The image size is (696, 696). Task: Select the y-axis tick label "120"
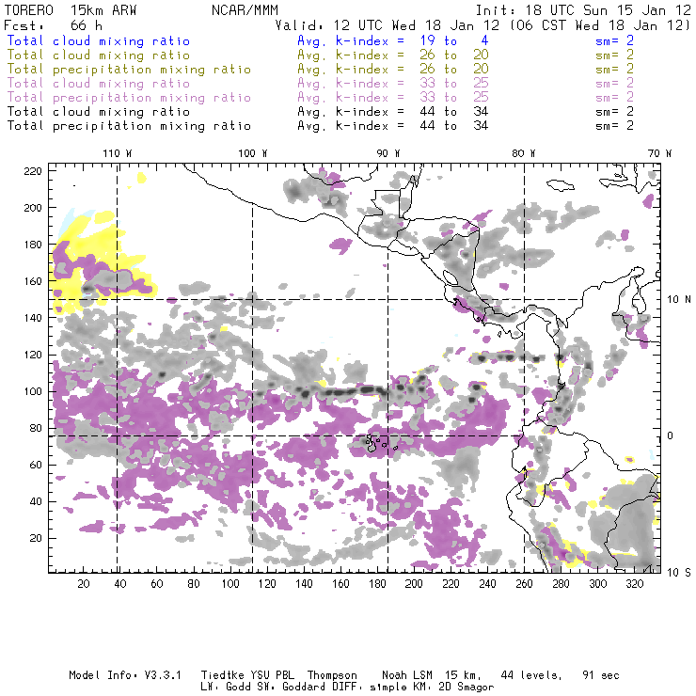click(33, 355)
